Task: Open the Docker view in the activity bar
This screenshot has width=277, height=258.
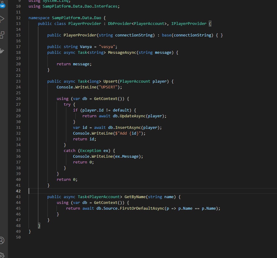Action: (2, 51)
